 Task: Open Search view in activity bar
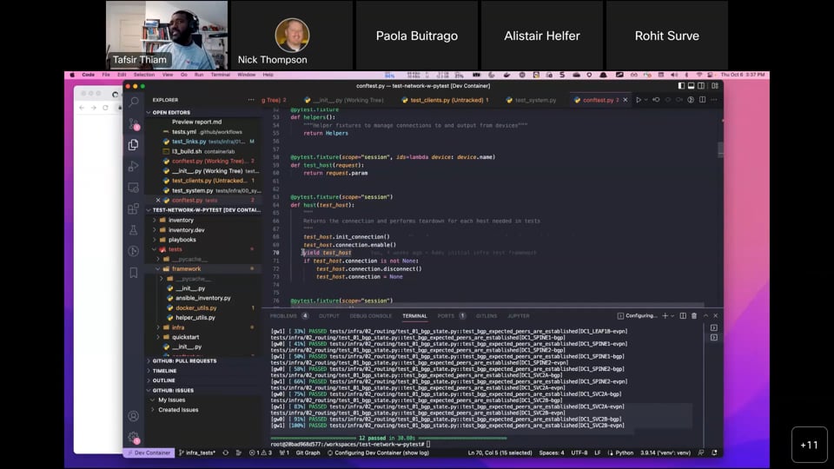pos(134,101)
